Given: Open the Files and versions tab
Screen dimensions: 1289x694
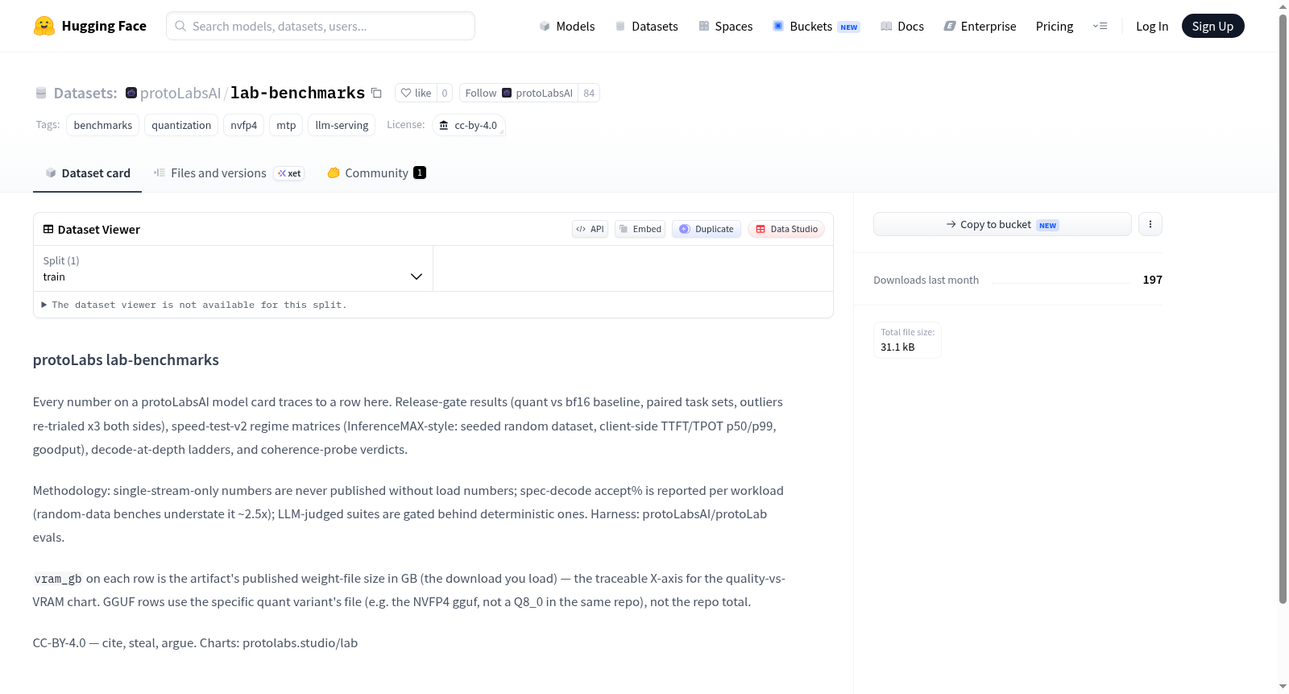Looking at the screenshot, I should [229, 172].
